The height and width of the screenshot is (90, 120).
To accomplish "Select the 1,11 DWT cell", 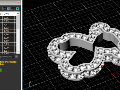I will pyautogui.click(x=8, y=24).
